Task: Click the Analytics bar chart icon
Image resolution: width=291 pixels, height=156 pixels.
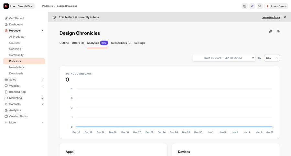Action: click(6, 110)
